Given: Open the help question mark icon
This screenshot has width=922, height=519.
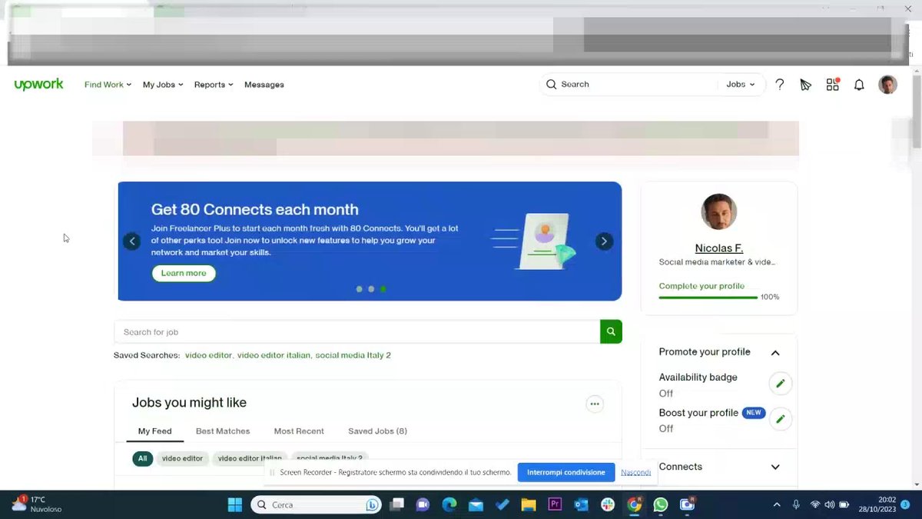Looking at the screenshot, I should [x=779, y=85].
